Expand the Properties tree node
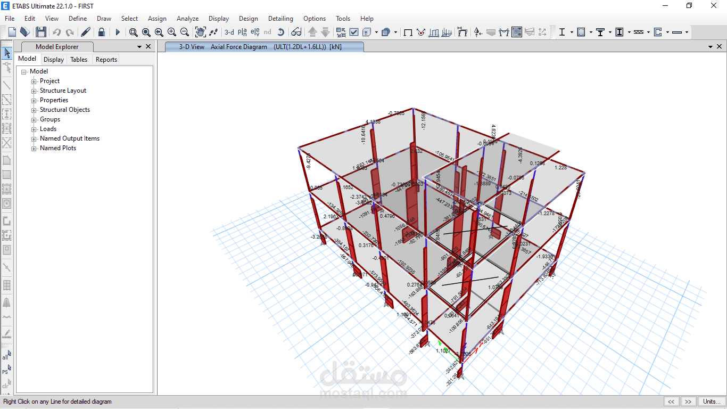 (x=34, y=101)
